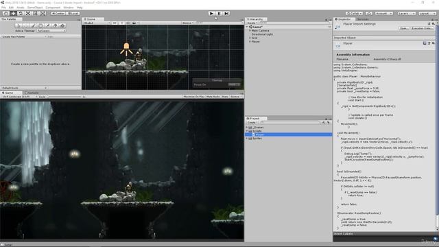Click the Pause button in the toolbar
The width and height of the screenshot is (439, 247).
[x=219, y=14]
